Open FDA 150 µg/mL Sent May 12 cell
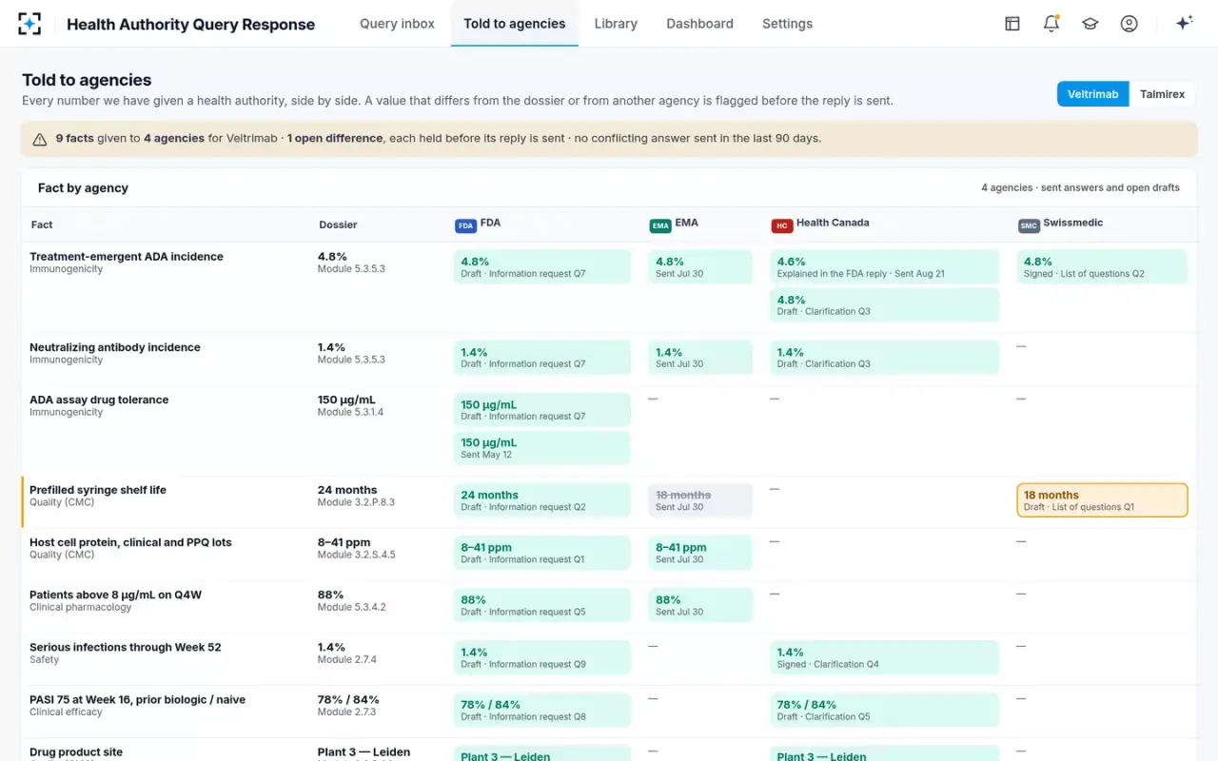This screenshot has width=1218, height=761. click(542, 448)
